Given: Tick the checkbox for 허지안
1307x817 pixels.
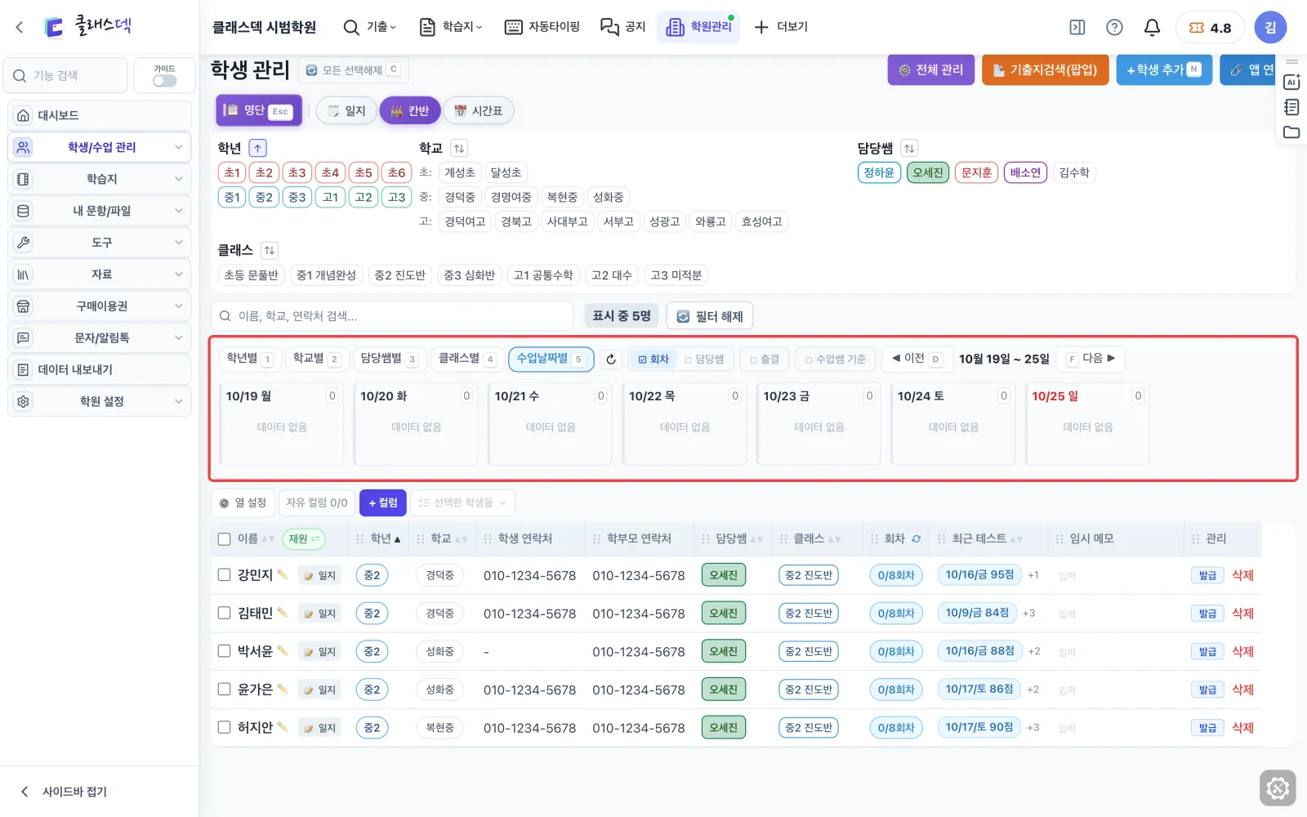Looking at the screenshot, I should [224, 727].
